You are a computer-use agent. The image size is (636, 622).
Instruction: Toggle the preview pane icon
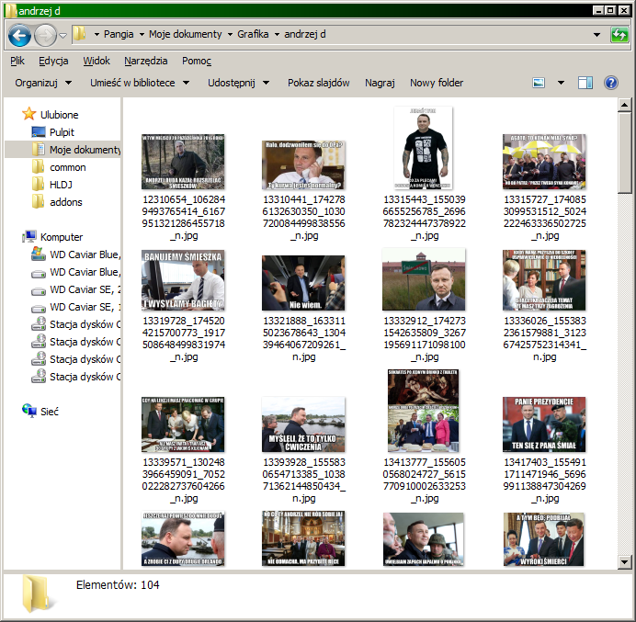pyautogui.click(x=585, y=83)
